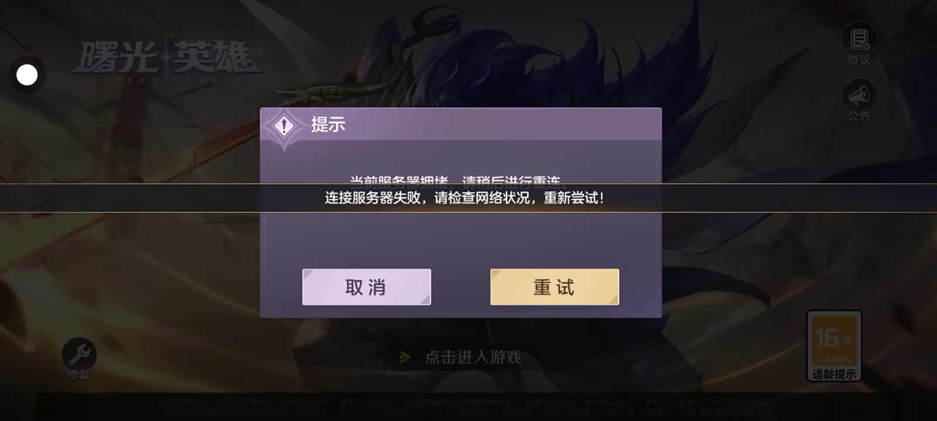Click the 修复 text label
This screenshot has height=421, width=937.
click(79, 375)
